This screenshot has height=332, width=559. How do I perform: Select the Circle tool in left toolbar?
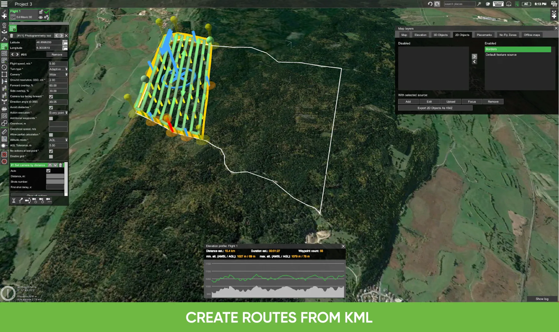(x=4, y=67)
